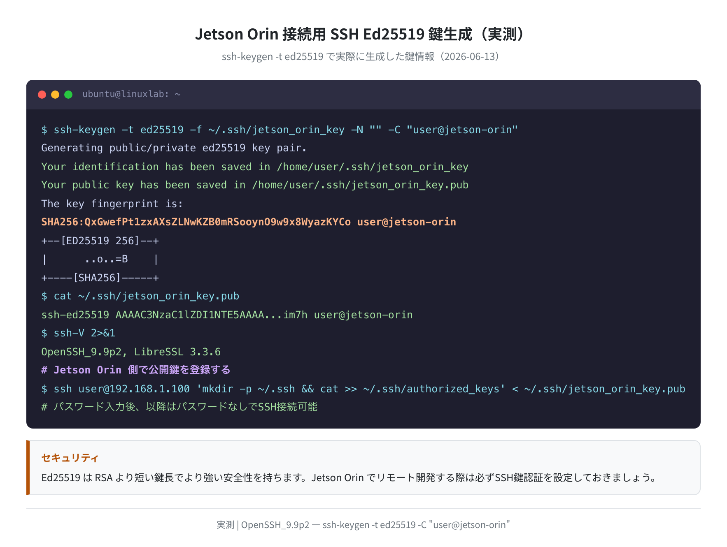The image size is (727, 547).
Task: Select 'The key fingerprint is:' line
Action: coord(112,204)
